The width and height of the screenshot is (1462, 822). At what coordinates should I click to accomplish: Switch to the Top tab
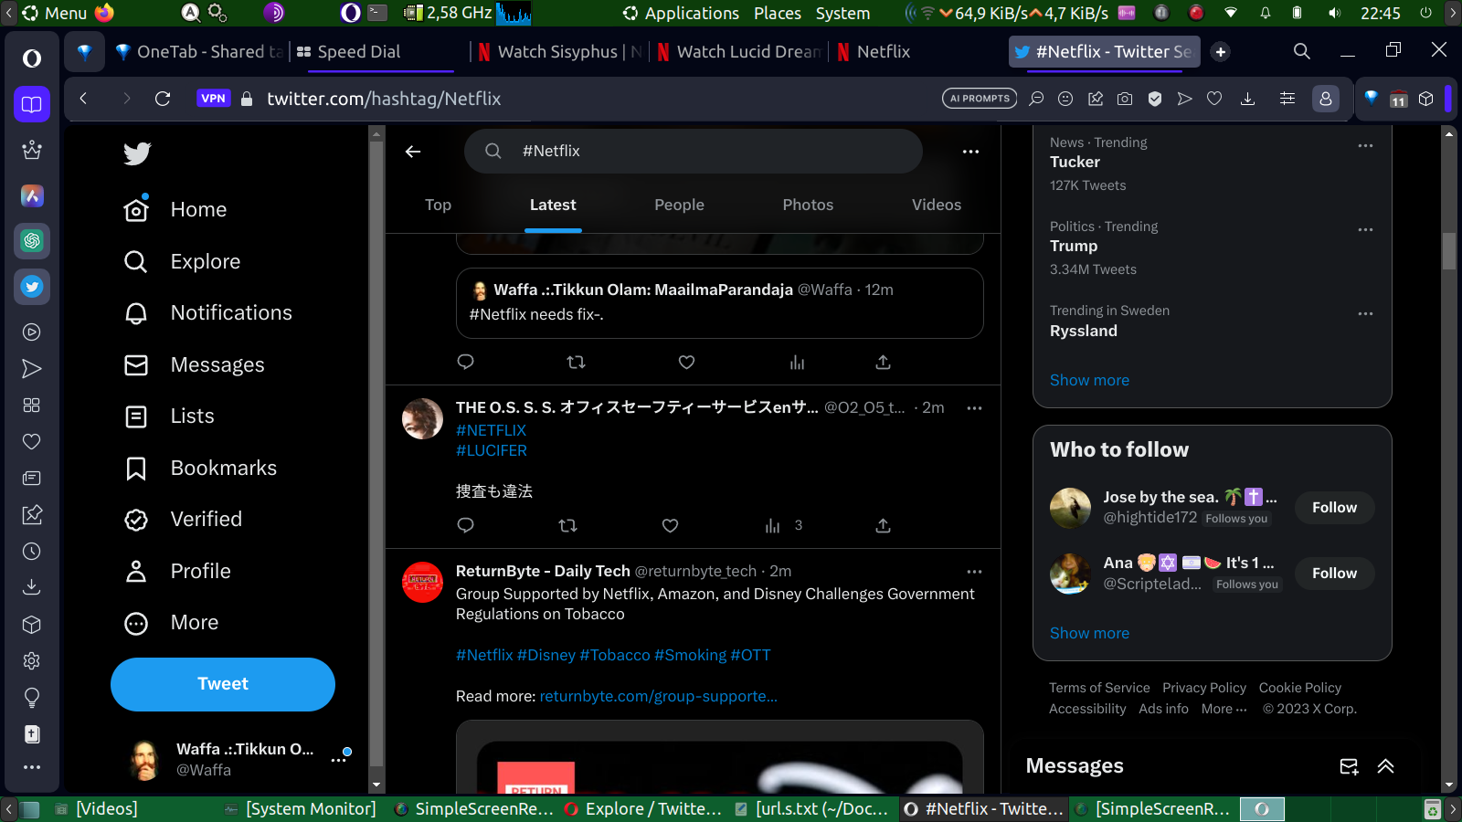click(438, 205)
